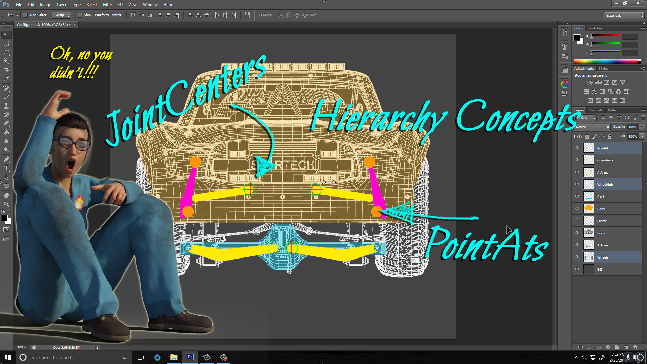The width and height of the screenshot is (647, 364).
Task: Enable Show Transform Controls
Action: (80, 15)
